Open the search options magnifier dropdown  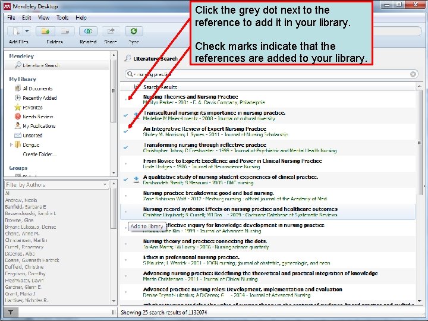pos(131,74)
